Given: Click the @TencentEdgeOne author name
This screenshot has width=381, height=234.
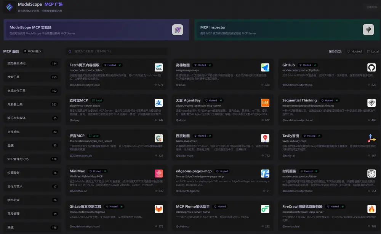Looking at the screenshot, I should coord(187,191).
